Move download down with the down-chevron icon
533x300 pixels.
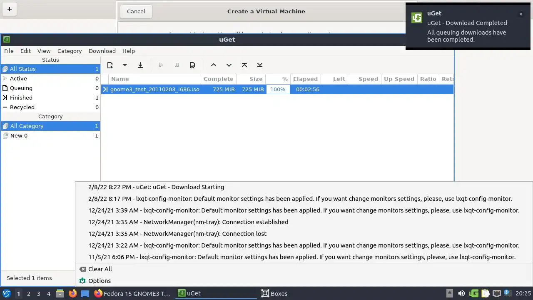(x=229, y=65)
